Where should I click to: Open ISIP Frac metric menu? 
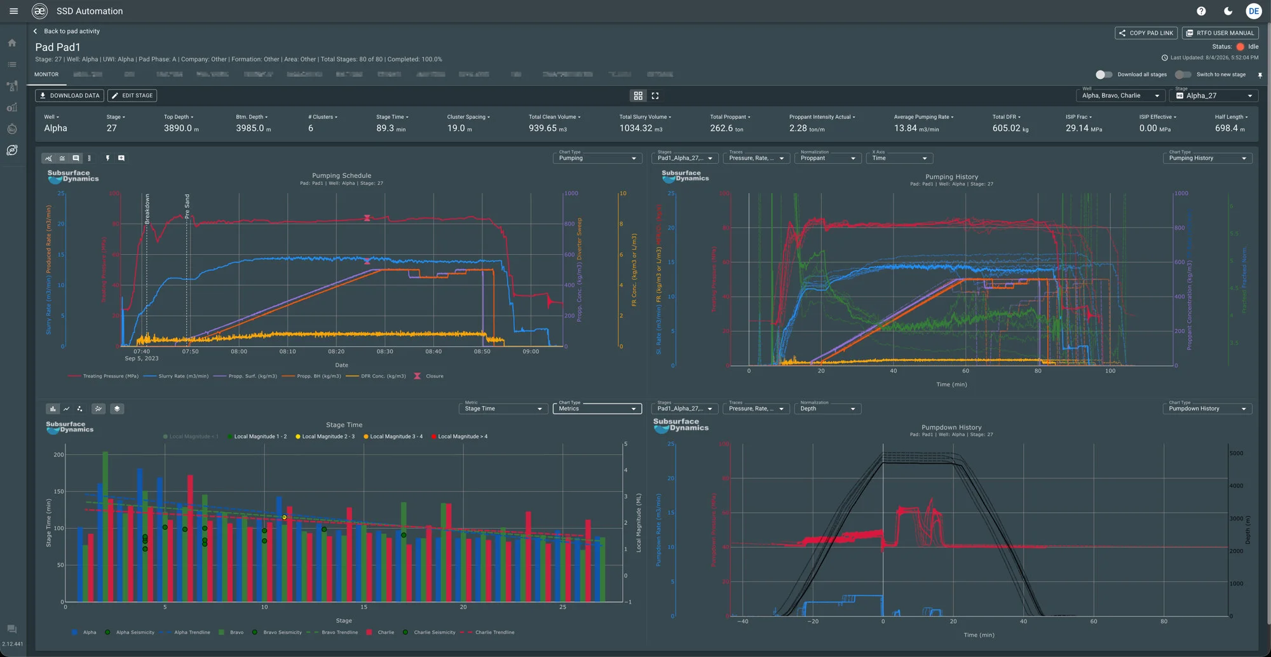click(1079, 117)
